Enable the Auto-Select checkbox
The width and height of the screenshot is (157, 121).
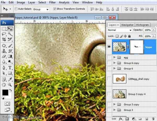tap(16, 9)
